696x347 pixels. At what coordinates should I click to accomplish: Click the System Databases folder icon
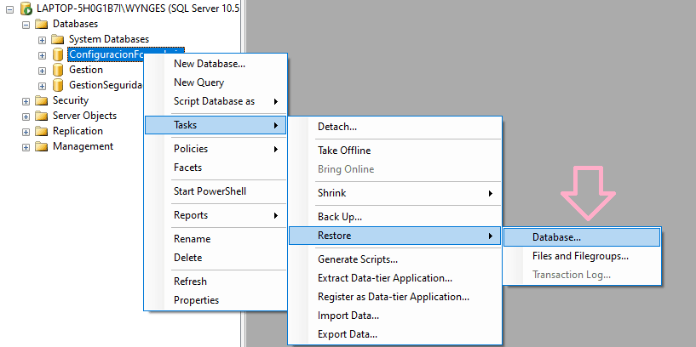point(58,39)
